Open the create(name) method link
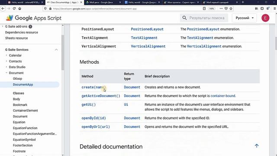This screenshot has height=156, width=277. pos(93,87)
